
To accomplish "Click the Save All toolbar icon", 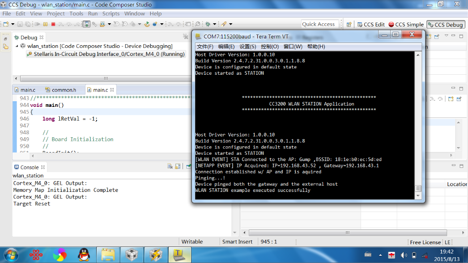I will point(28,24).
